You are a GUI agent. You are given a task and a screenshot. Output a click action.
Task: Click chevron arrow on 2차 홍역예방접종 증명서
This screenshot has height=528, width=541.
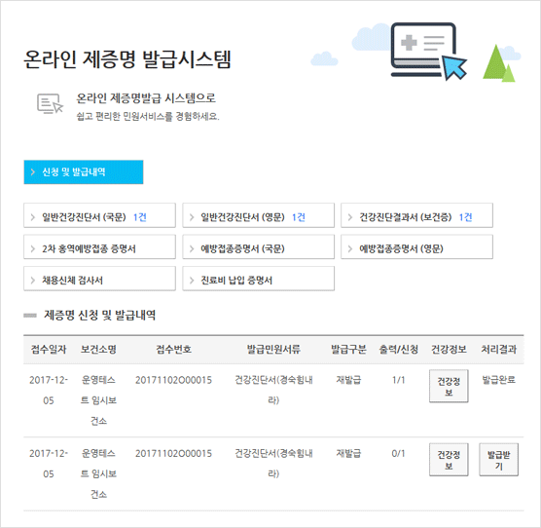pos(33,248)
